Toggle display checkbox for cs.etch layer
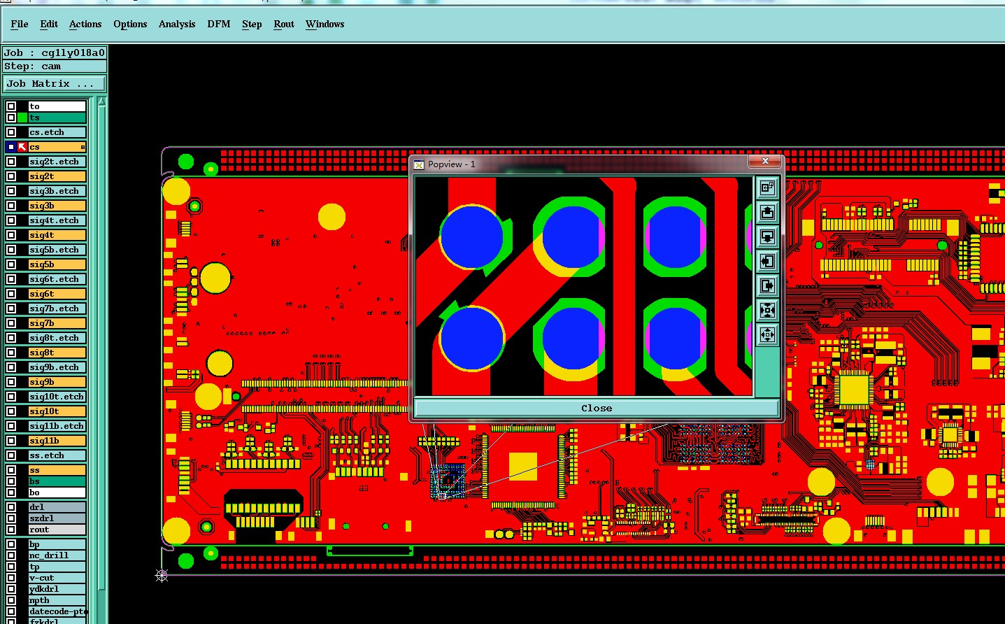1005x624 pixels. (11, 132)
